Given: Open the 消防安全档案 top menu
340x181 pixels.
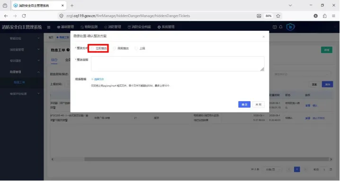Looking at the screenshot, I should [x=139, y=27].
